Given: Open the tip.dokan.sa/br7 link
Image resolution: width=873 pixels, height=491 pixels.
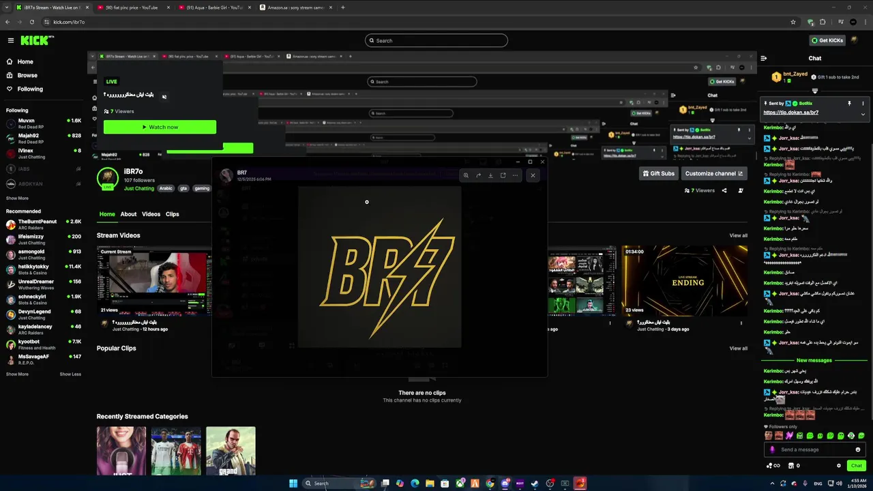Looking at the screenshot, I should pyautogui.click(x=790, y=113).
